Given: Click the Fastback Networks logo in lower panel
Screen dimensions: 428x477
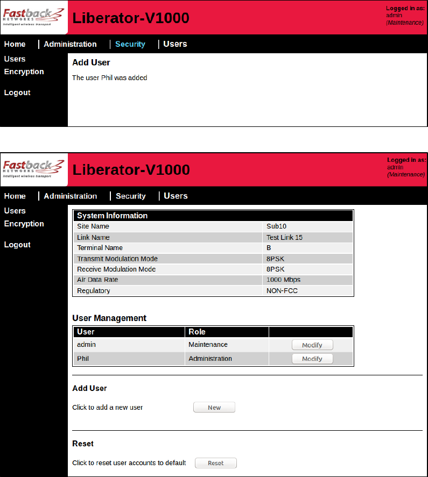Looking at the screenshot, I should 33,169.
